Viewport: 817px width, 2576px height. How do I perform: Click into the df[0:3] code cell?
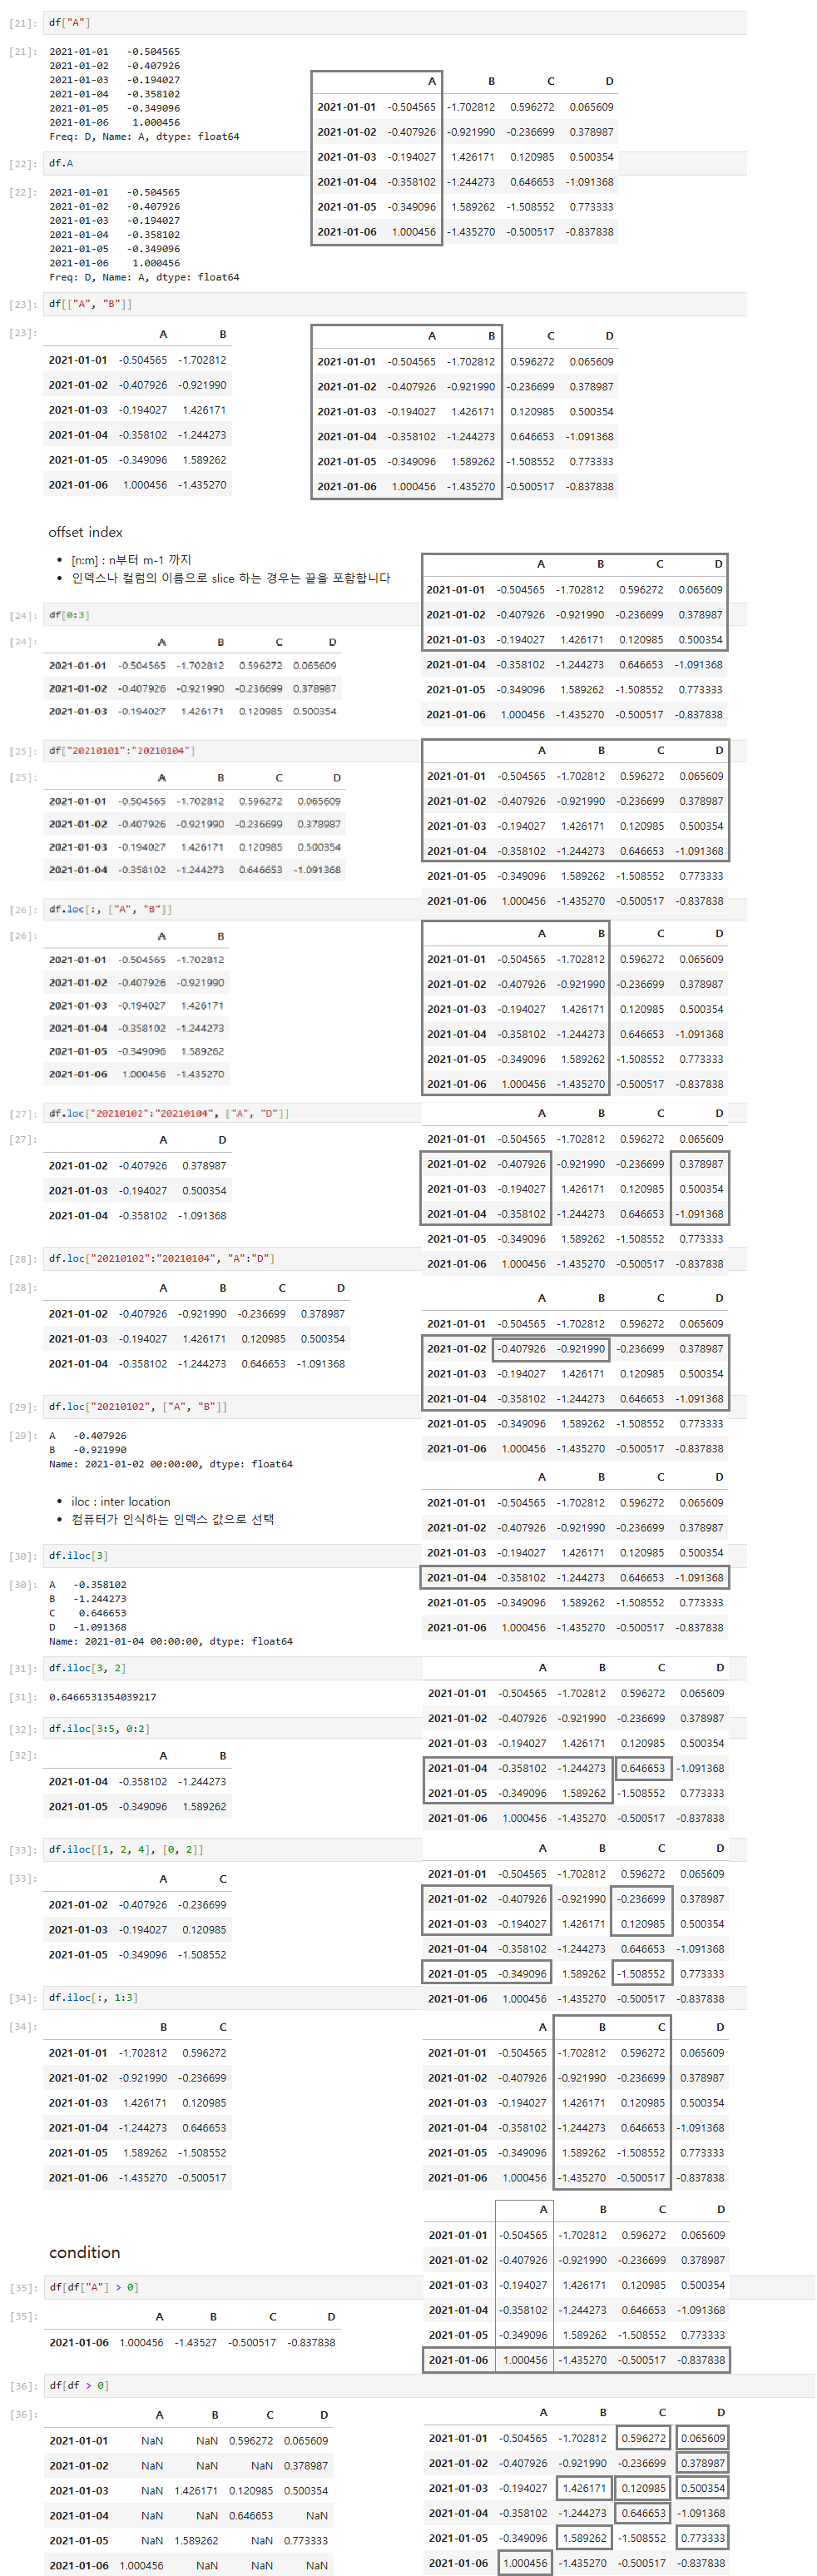tap(232, 615)
